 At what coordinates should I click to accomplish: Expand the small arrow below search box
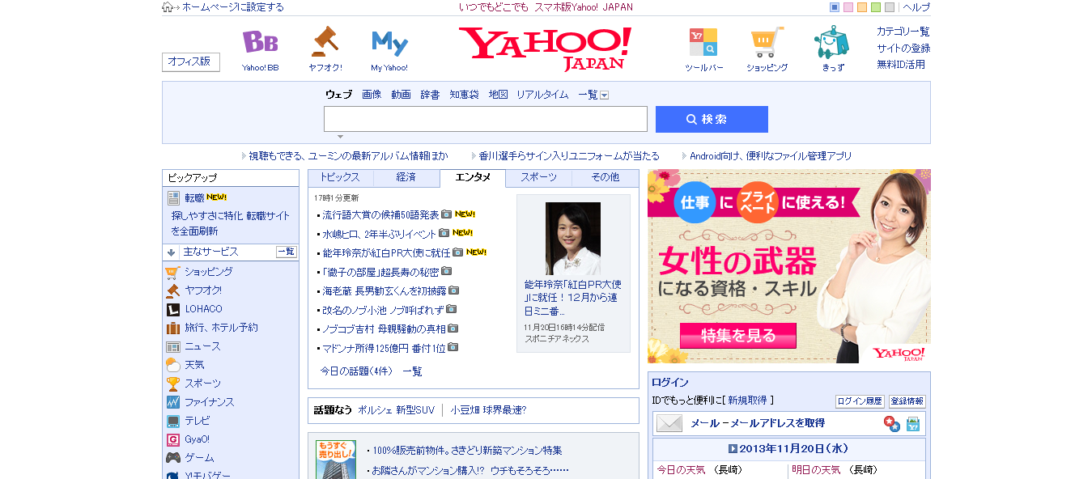click(x=340, y=137)
